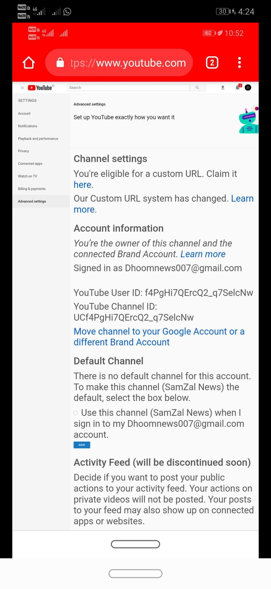Screen dimensions: 271x589
Task: Click the Account information heading
Action: [x=118, y=228]
